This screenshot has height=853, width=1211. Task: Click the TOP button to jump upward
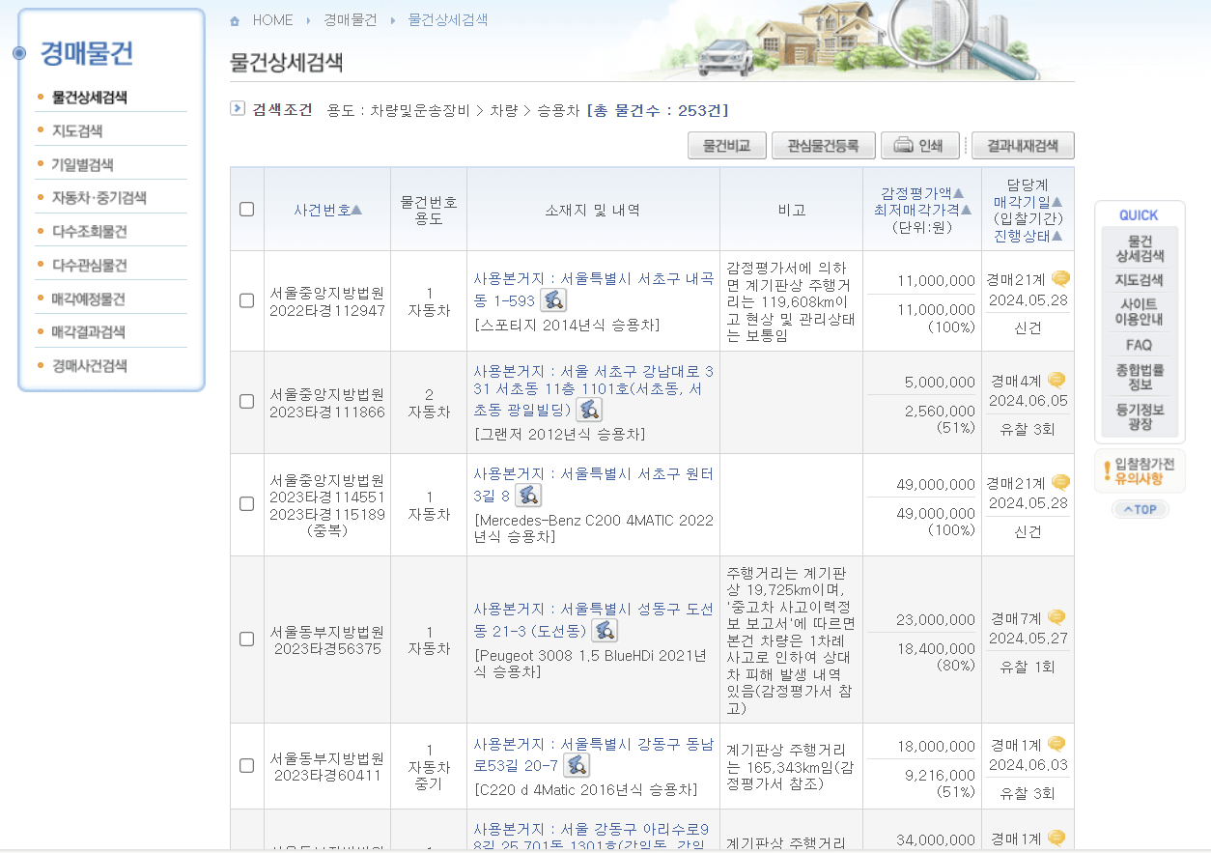click(x=1141, y=509)
